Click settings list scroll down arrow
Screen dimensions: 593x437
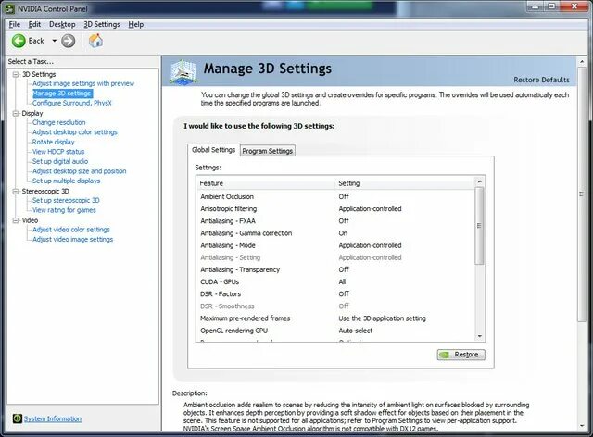pyautogui.click(x=480, y=336)
